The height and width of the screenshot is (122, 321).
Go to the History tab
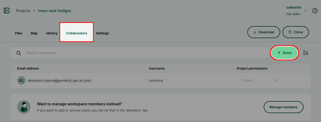point(51,33)
